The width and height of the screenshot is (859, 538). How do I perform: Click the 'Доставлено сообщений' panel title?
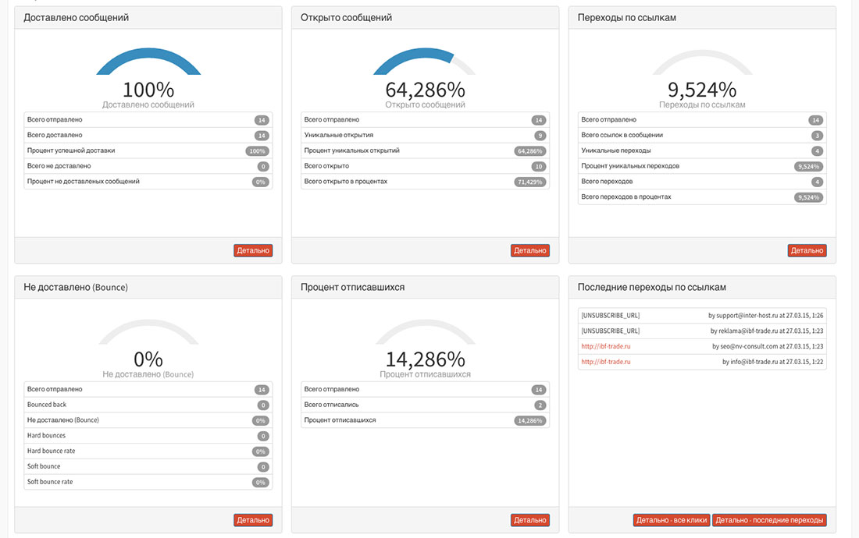(77, 17)
